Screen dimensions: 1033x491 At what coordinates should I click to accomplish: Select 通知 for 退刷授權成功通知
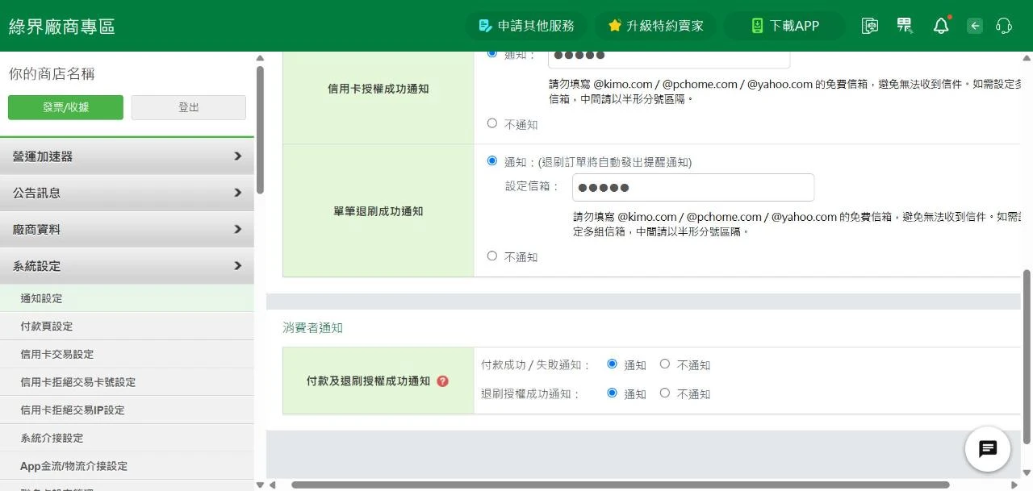612,393
